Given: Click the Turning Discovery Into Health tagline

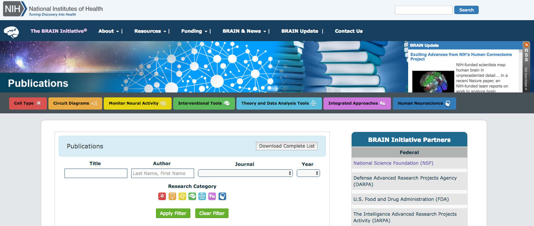Looking at the screenshot, I should tap(53, 14).
